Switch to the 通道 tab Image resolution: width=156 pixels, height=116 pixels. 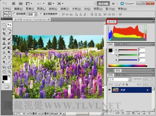tap(118, 75)
